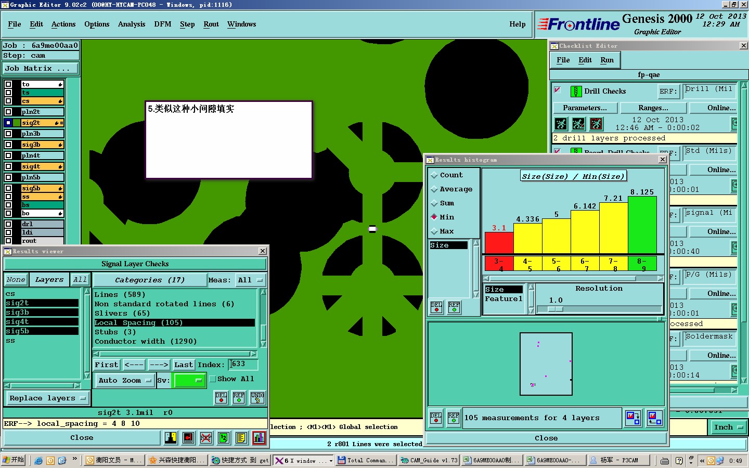The height and width of the screenshot is (468, 749).
Task: Open the Replace layers dropdown
Action: [47, 398]
